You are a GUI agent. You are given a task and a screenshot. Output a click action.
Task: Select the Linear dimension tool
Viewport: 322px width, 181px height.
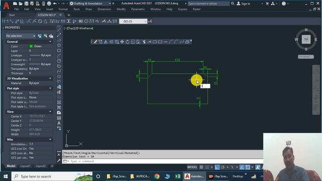click(x=6, y=21)
